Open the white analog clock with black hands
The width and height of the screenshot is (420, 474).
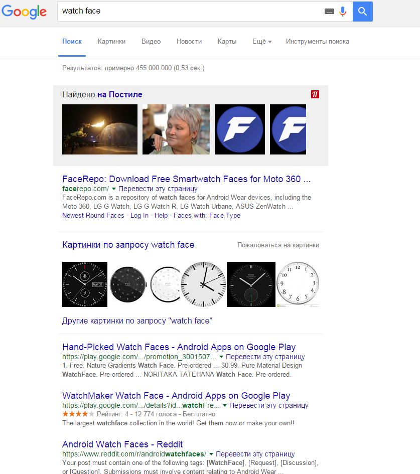[x=204, y=284]
